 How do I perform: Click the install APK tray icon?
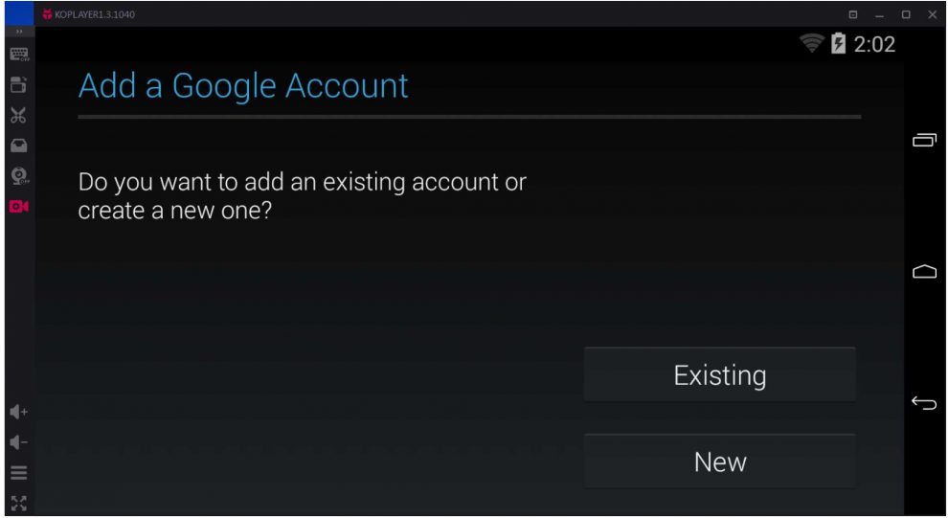pyautogui.click(x=18, y=146)
